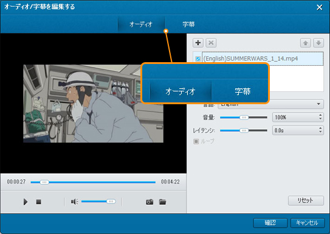
Task: Increase the レイテンシ 0.0s value with up arrow
Action: tap(320, 128)
